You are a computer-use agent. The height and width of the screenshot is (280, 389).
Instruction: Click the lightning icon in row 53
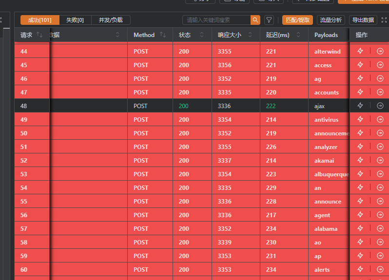point(360,174)
